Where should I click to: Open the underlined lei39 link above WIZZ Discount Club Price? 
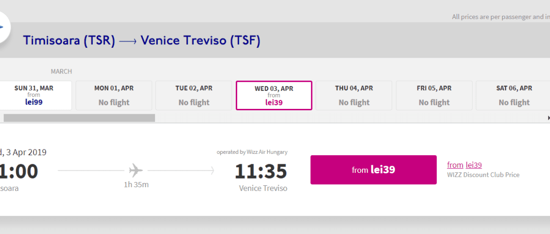(x=473, y=165)
